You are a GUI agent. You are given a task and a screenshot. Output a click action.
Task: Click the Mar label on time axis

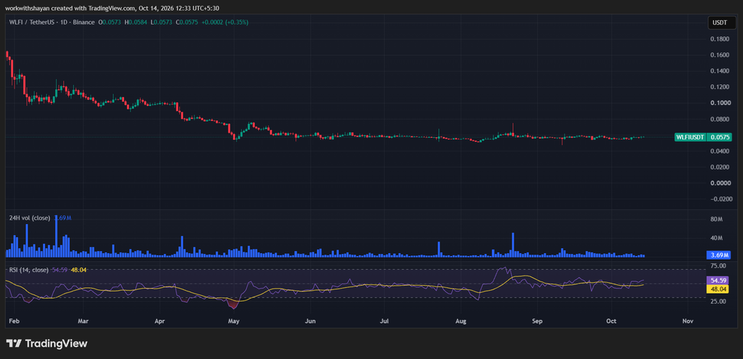[83, 321]
